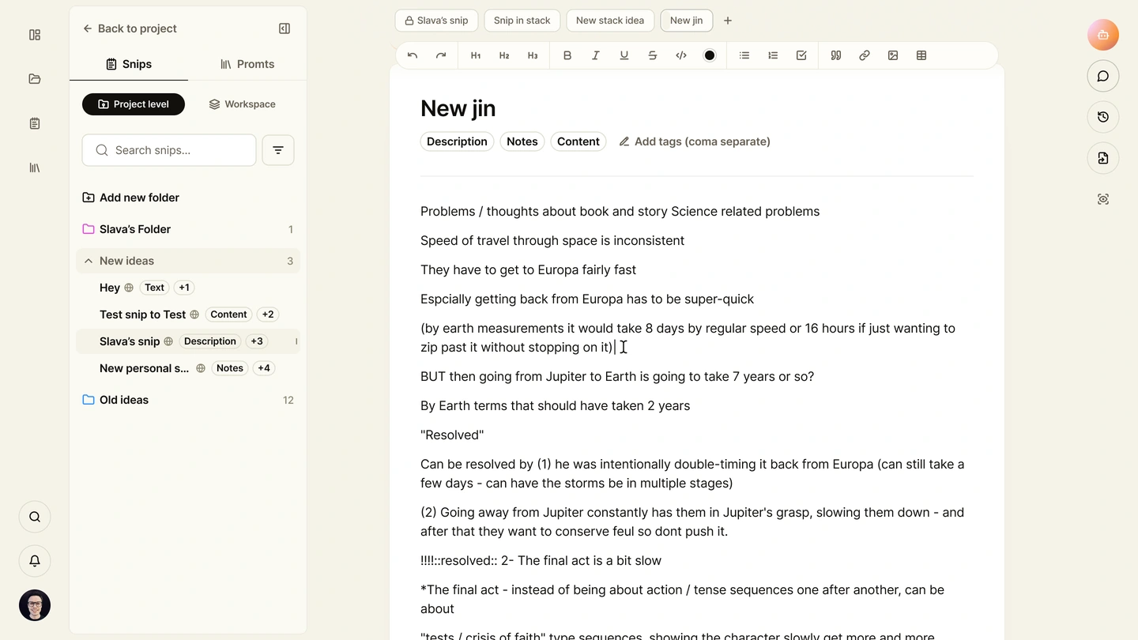Focus the Search snips field
Viewport: 1138px width, 640px height.
(x=169, y=150)
